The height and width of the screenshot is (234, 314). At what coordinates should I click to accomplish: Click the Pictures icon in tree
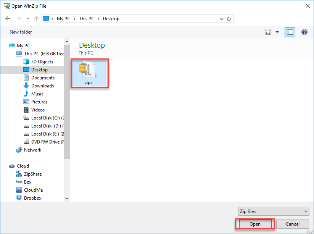26,102
